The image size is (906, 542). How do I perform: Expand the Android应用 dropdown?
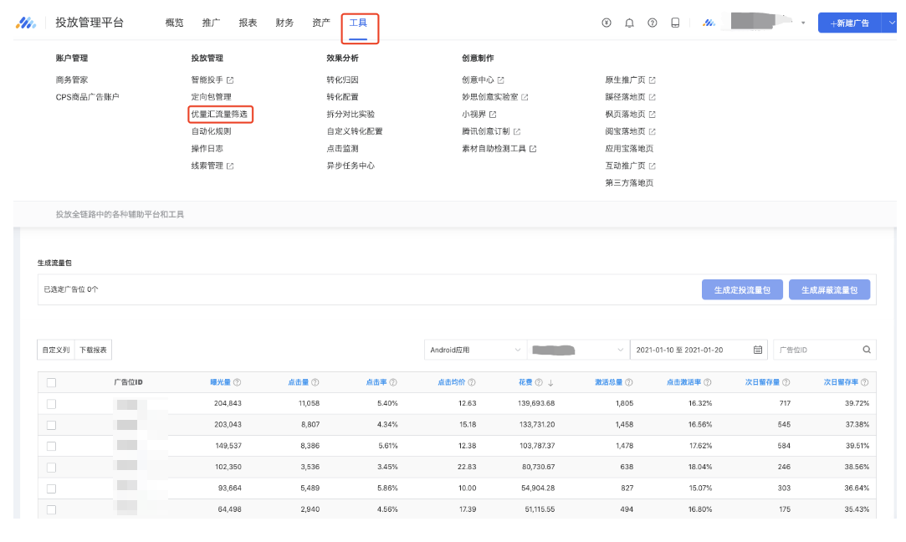475,350
